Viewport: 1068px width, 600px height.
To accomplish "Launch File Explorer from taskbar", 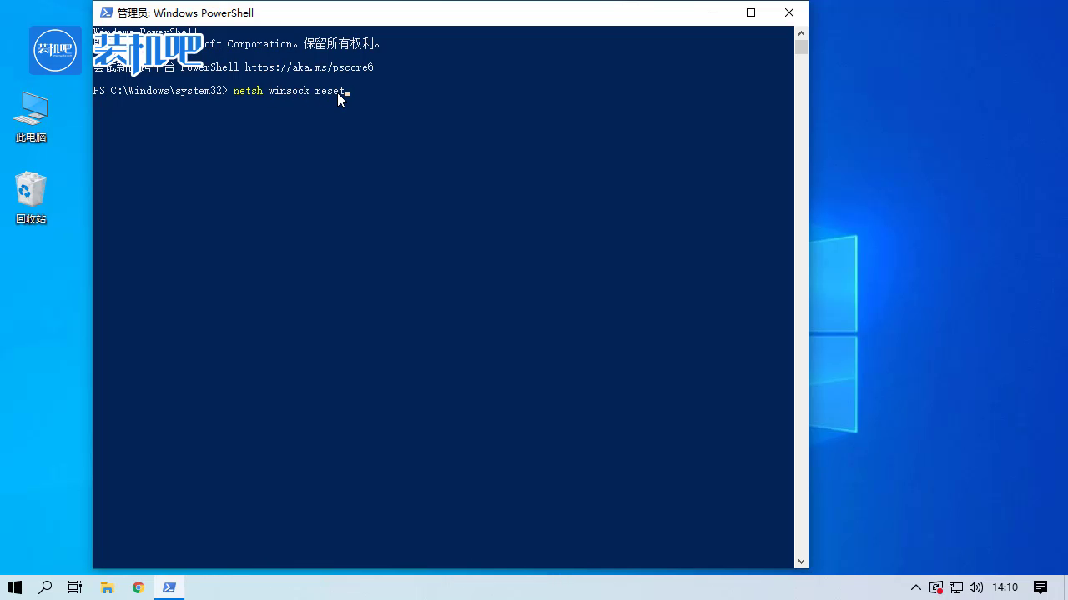I will (x=107, y=587).
